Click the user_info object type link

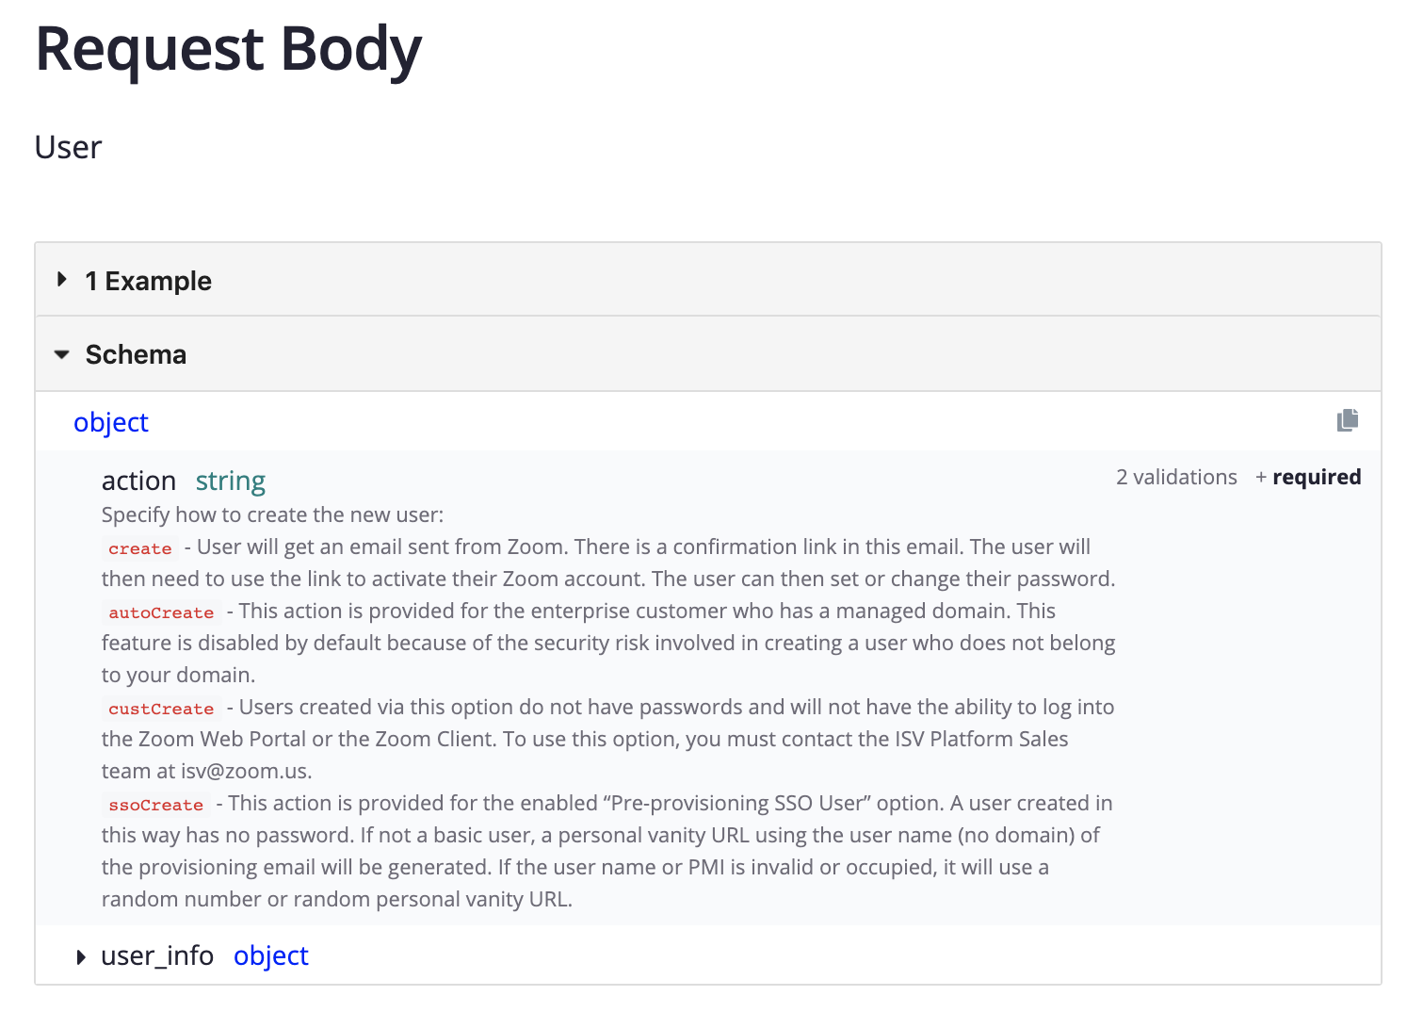pyautogui.click(x=270, y=955)
